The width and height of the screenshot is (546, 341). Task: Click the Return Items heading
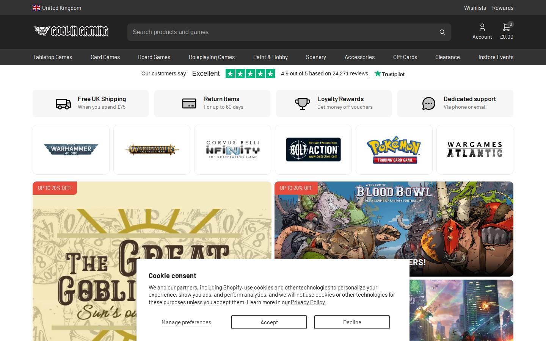tap(221, 99)
